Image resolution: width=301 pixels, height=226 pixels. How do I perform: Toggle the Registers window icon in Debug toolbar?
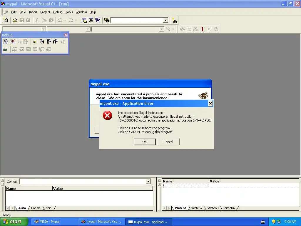pyautogui.click(x=29, y=49)
